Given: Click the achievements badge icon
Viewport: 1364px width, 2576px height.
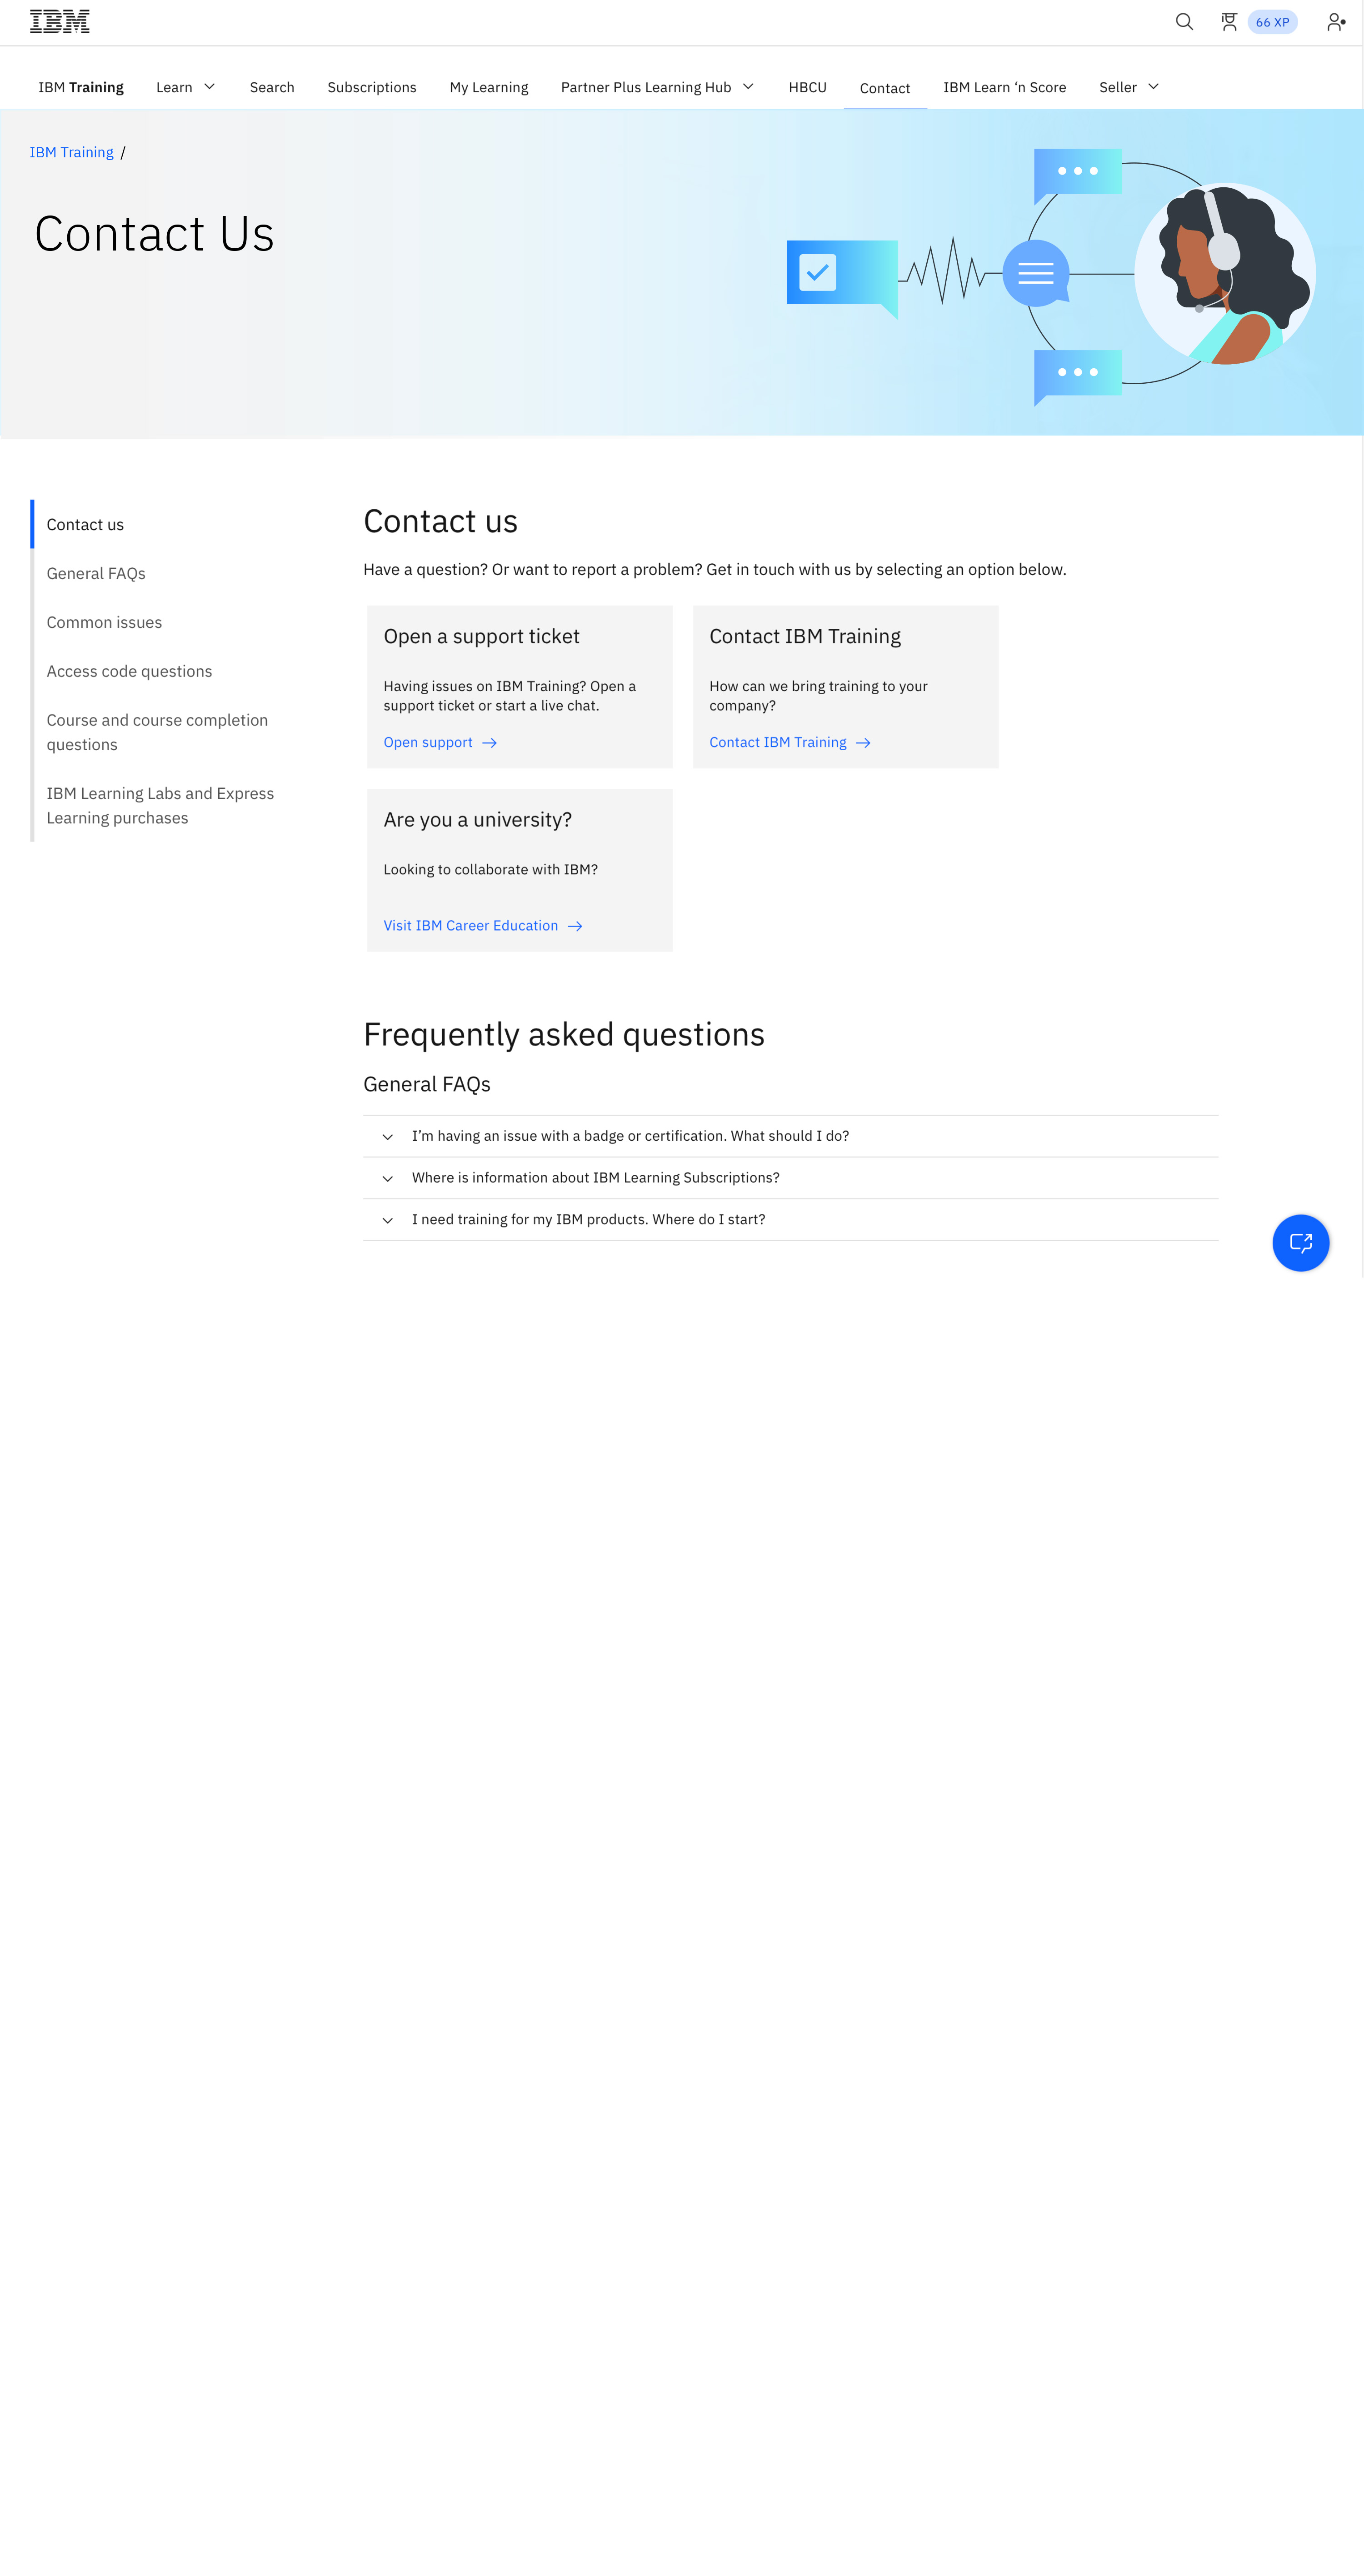Looking at the screenshot, I should 1229,22.
